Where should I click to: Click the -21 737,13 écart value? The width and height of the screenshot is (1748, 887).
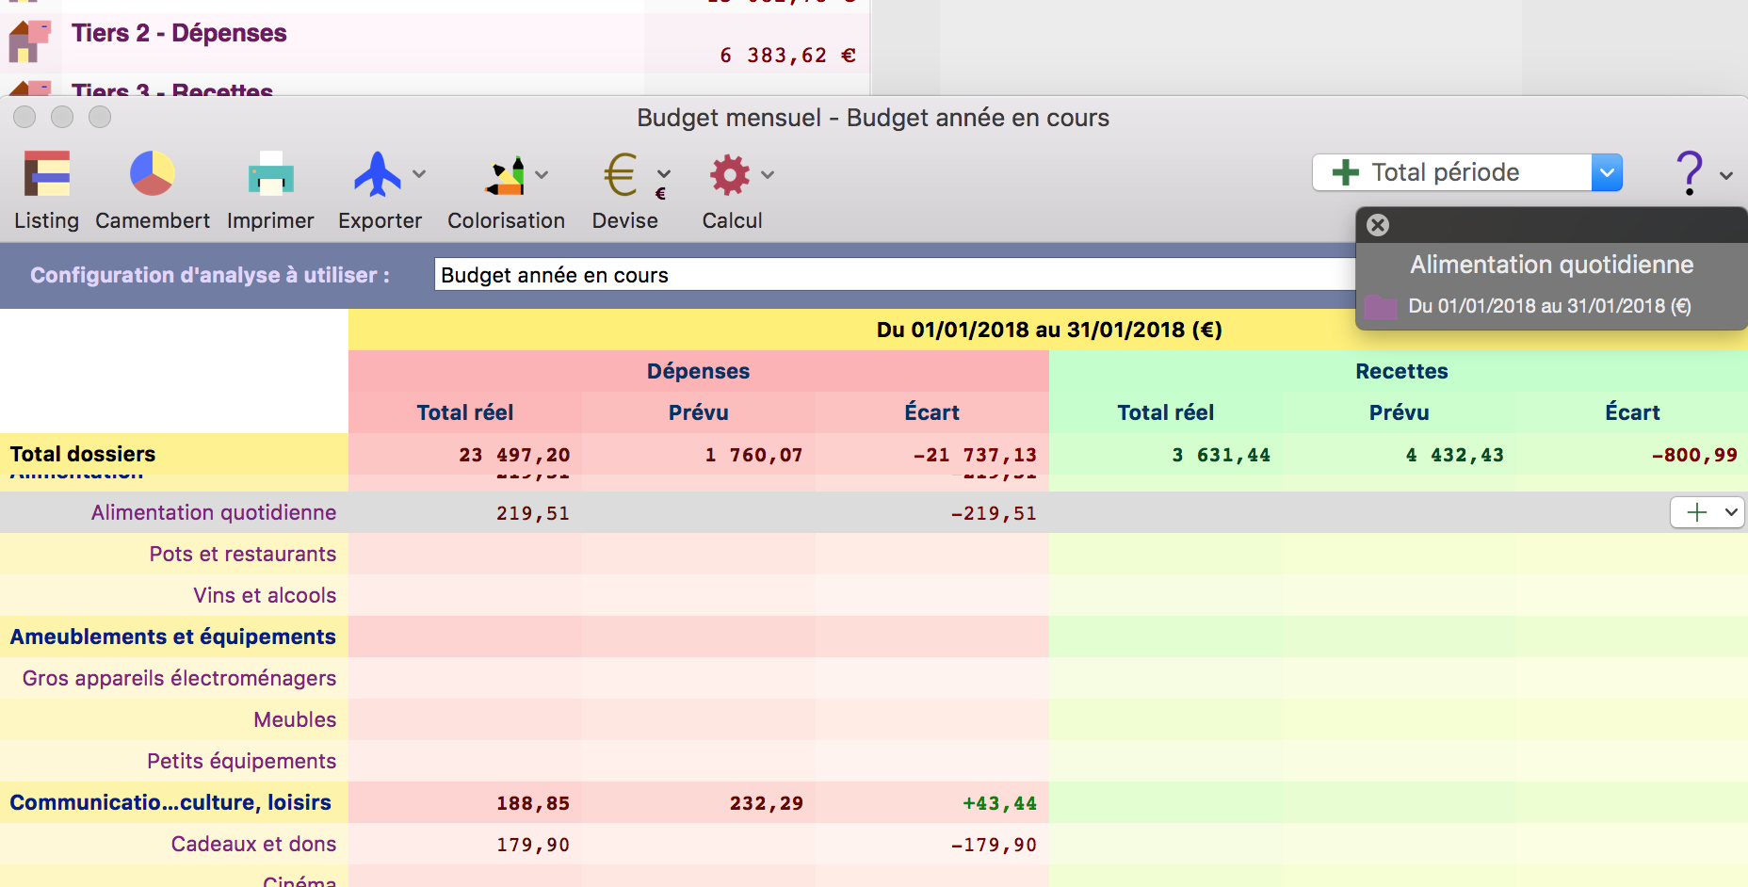[975, 455]
